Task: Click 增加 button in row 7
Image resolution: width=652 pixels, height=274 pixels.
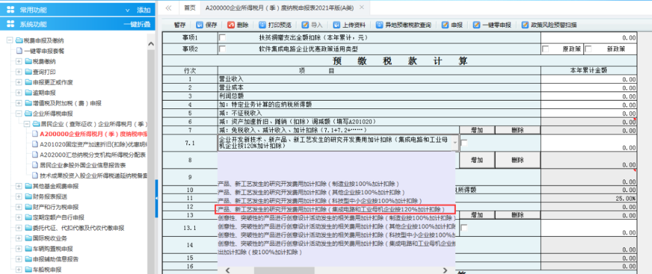Action: [476, 130]
